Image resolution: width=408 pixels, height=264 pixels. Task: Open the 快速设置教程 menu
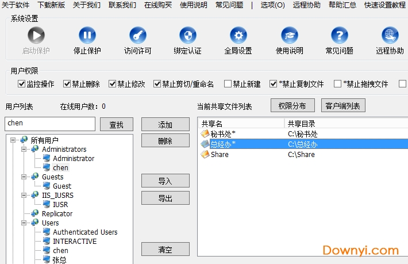[385, 5]
